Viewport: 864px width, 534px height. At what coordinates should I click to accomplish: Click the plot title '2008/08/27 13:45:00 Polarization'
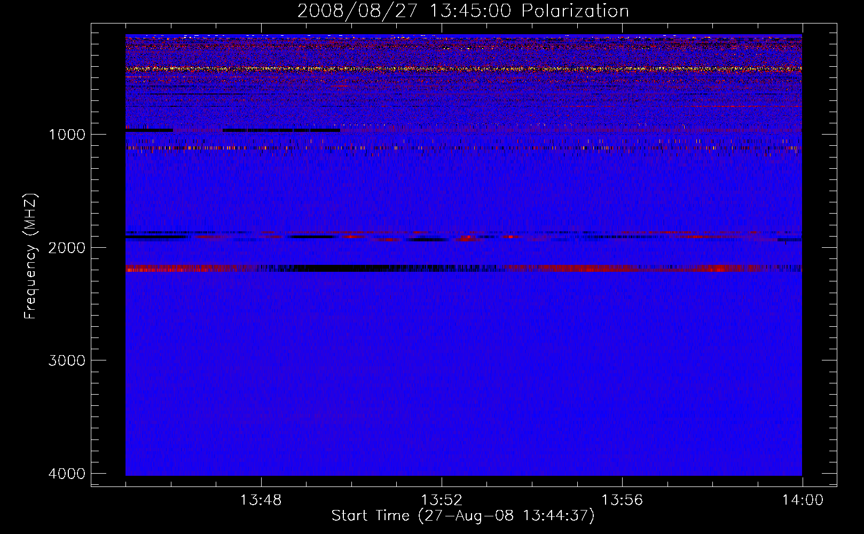point(463,11)
